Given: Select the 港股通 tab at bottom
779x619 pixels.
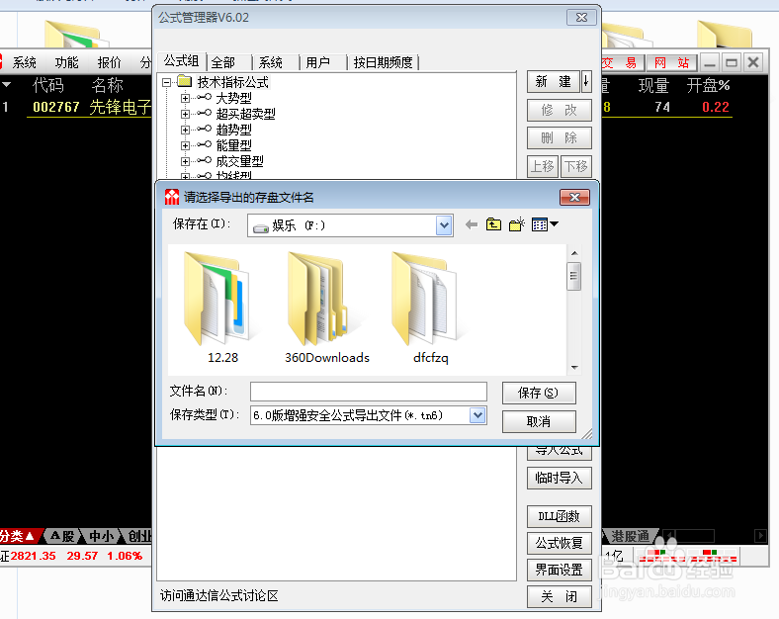Looking at the screenshot, I should click(x=630, y=536).
